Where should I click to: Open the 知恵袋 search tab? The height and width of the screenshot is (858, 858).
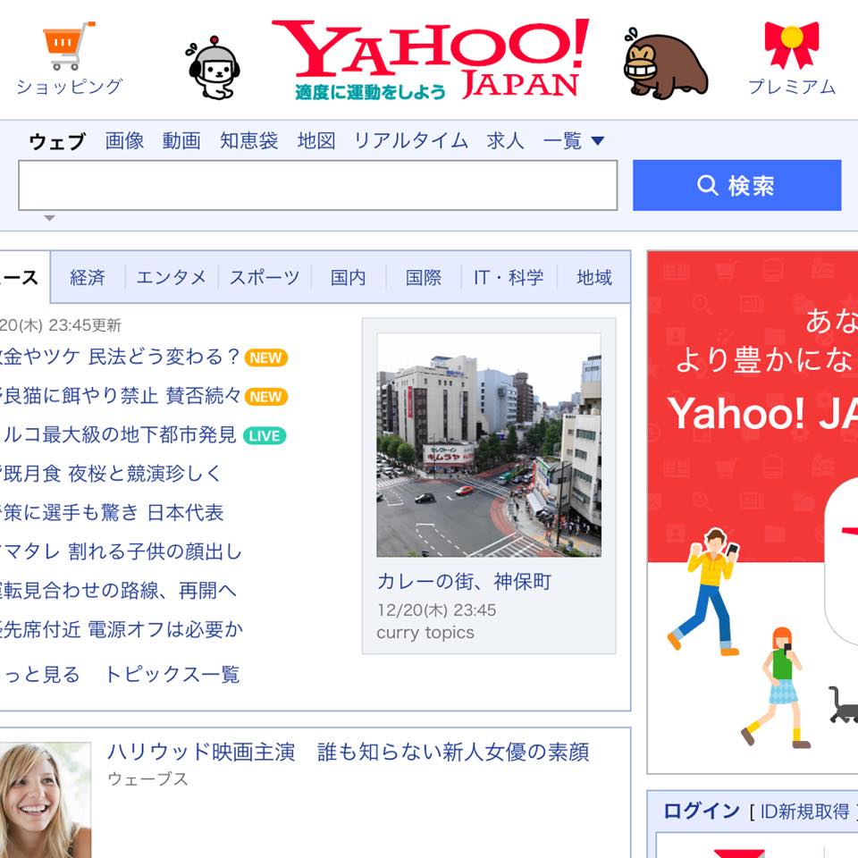point(249,140)
